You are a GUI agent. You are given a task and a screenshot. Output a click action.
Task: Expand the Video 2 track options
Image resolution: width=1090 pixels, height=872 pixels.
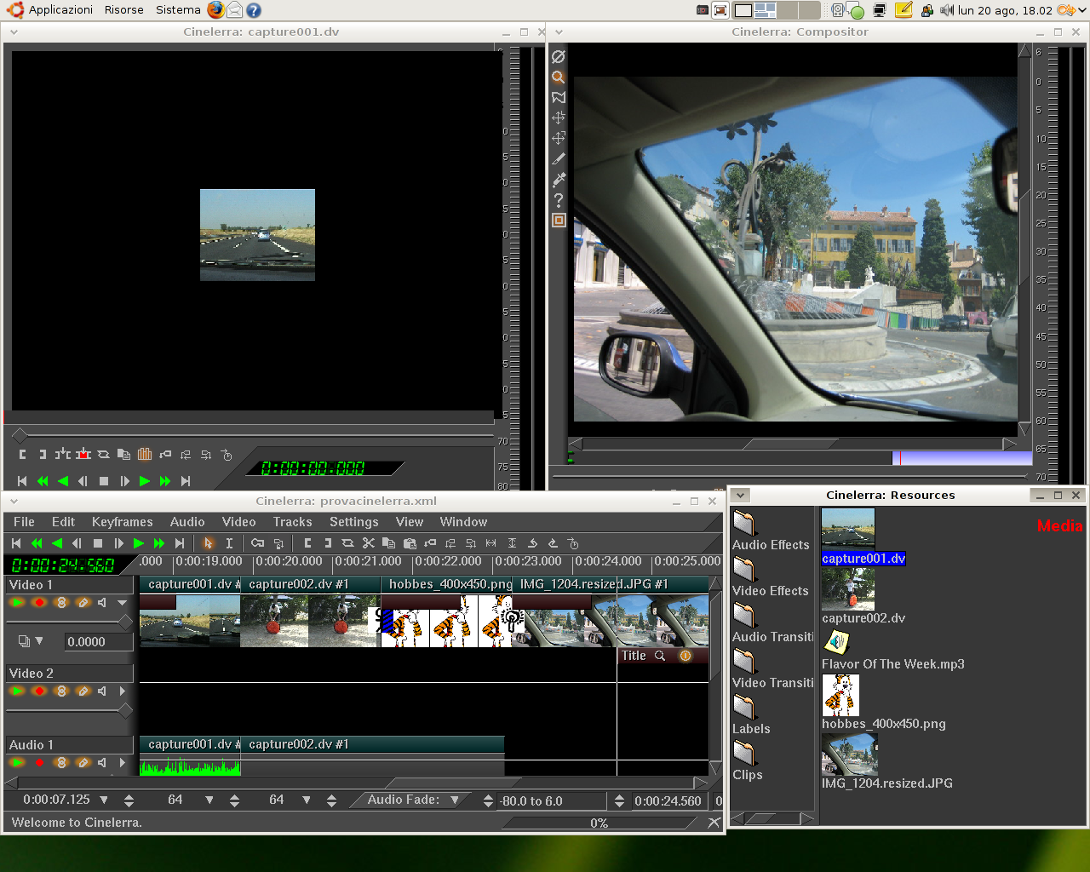tap(123, 691)
